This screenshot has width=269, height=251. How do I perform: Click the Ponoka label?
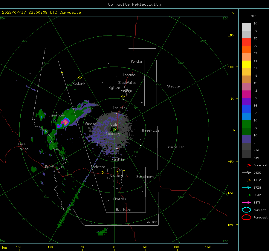pos(136,61)
